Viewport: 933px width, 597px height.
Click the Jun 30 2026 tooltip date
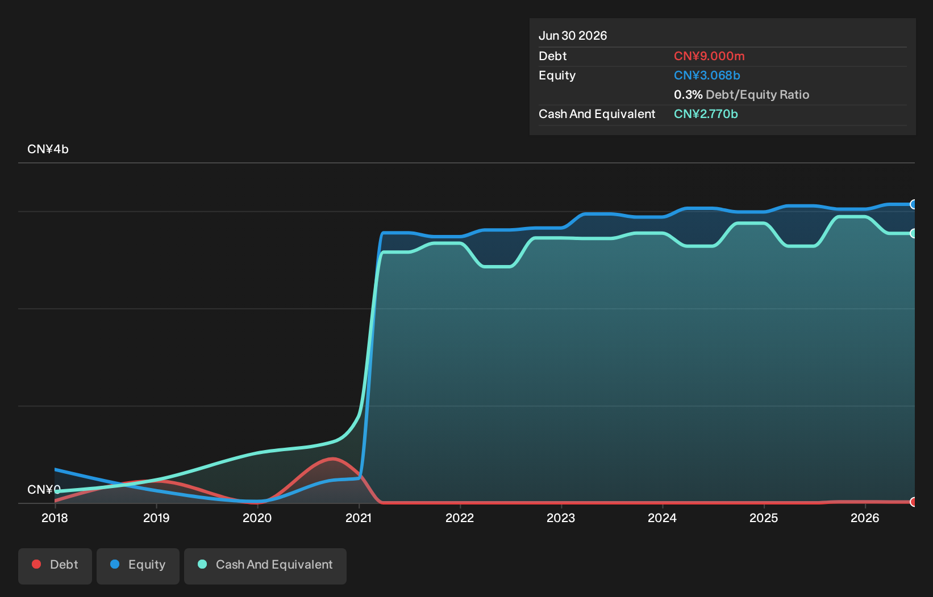click(573, 36)
